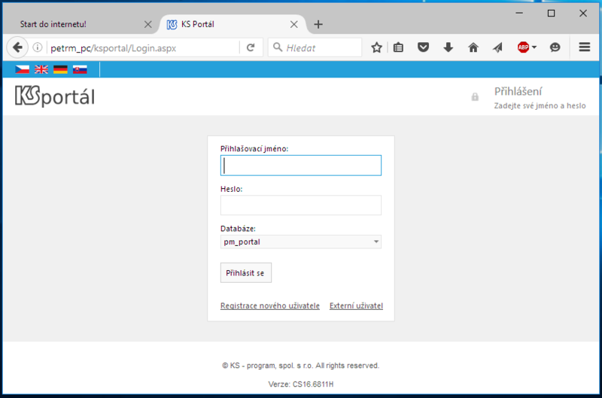Click the Přihlášení heading text

pyautogui.click(x=518, y=92)
